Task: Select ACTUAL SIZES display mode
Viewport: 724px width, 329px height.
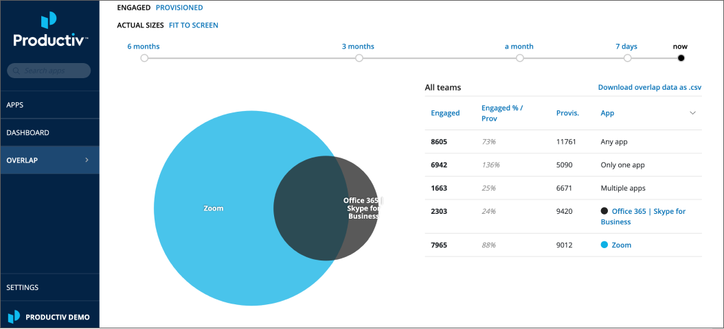Action: tap(140, 25)
